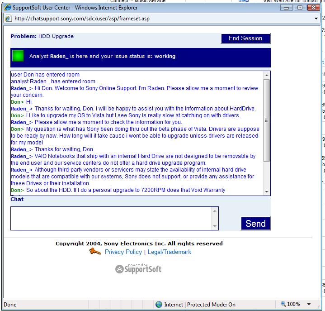Click the line starting 'So about the HDD'
Screen dimensions: 325x311
[x=118, y=190]
